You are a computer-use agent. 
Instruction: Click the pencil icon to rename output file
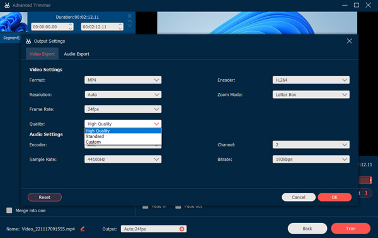pos(83,229)
